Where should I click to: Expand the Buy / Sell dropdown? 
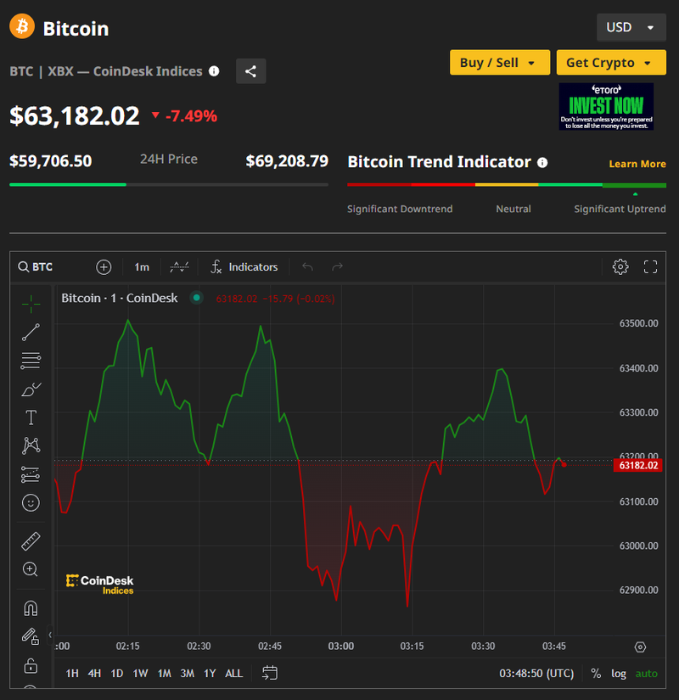498,63
